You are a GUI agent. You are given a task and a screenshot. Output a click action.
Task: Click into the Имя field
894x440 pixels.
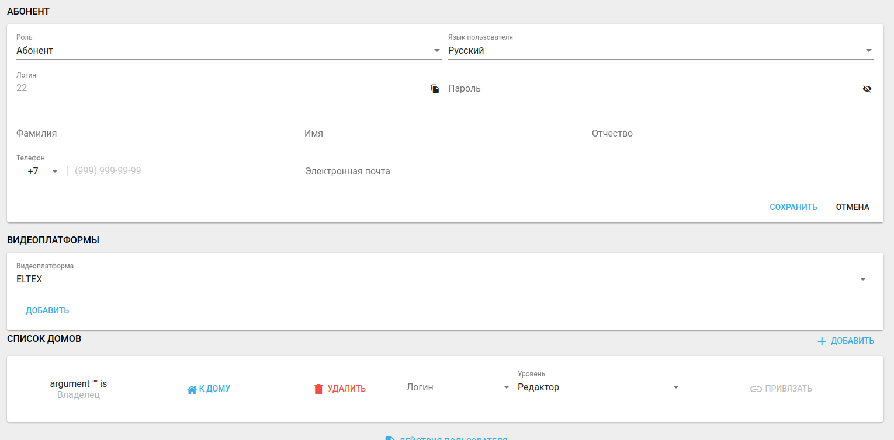445,134
